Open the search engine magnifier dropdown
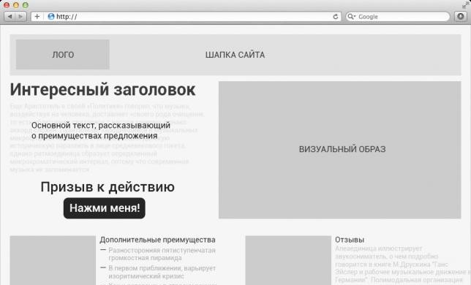 (x=351, y=16)
